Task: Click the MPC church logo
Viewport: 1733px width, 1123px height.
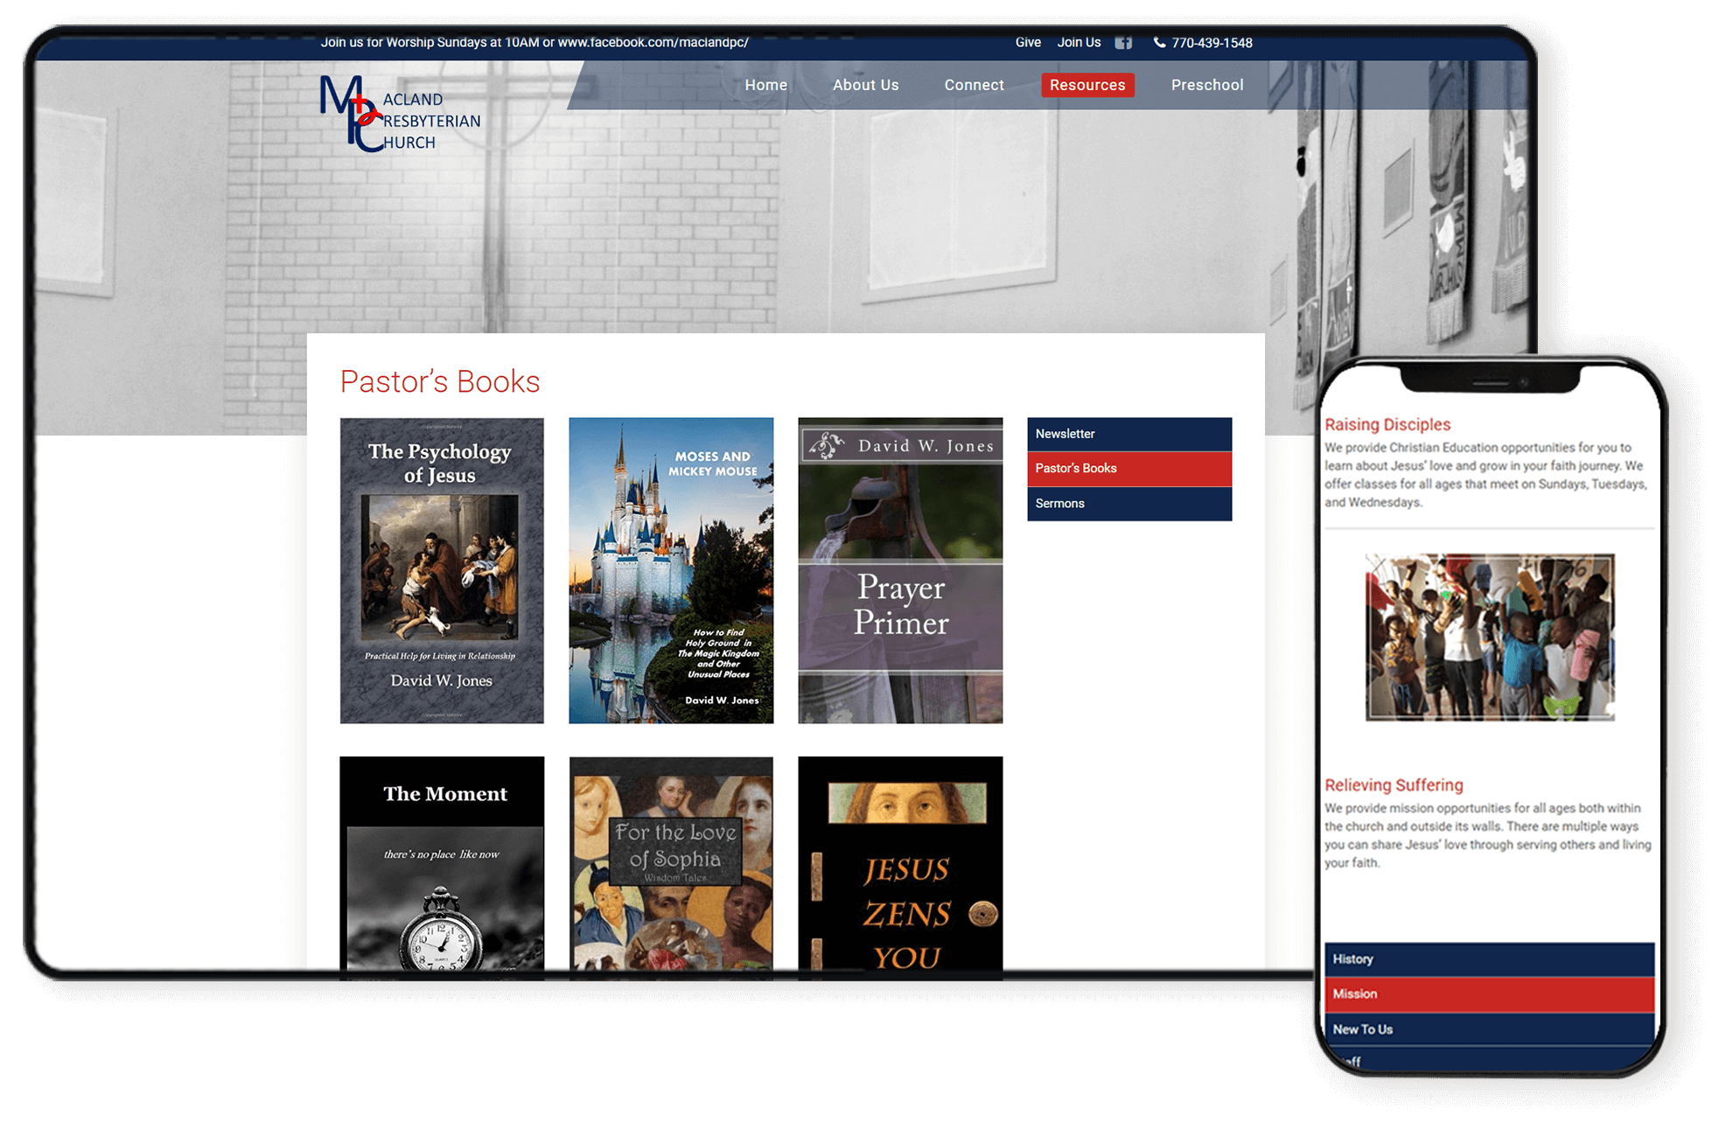Action: pos(400,115)
